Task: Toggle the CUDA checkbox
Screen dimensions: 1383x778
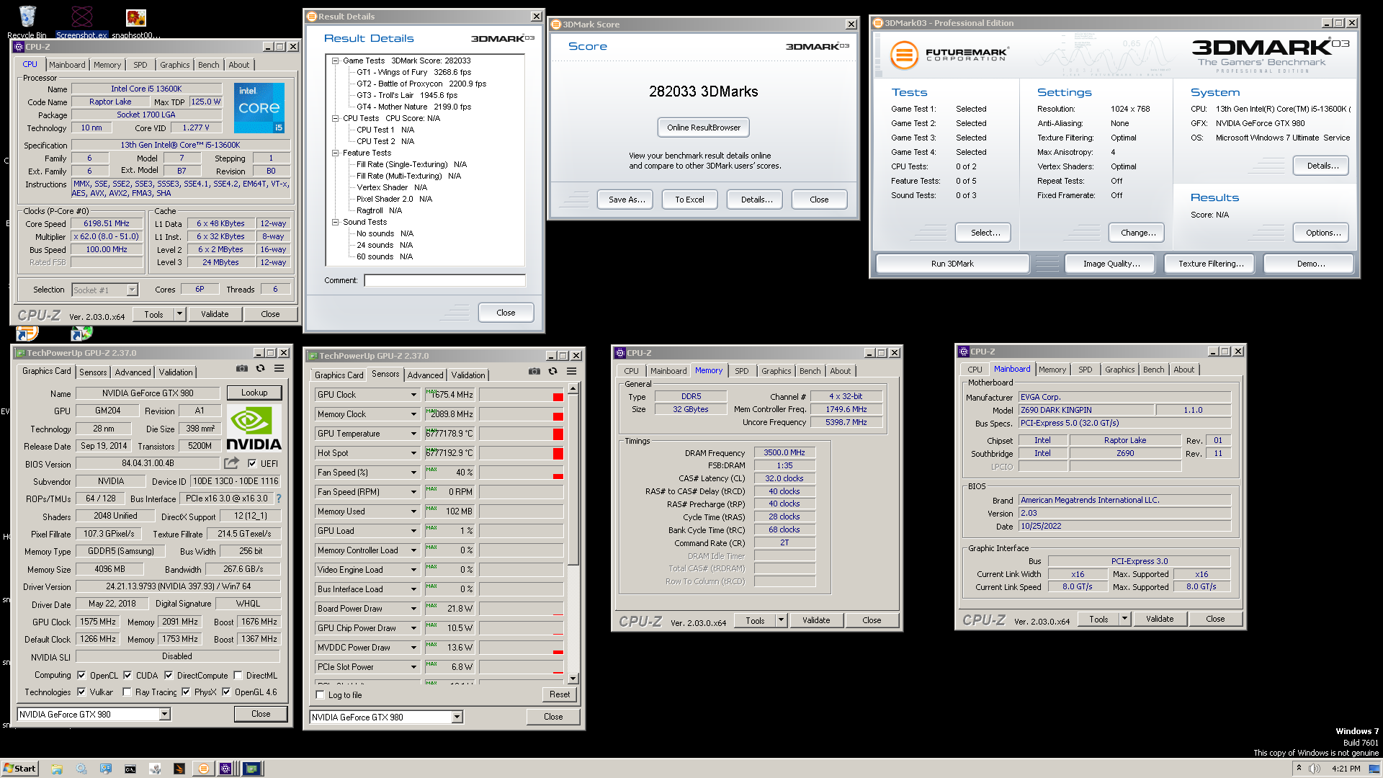Action: (x=127, y=675)
